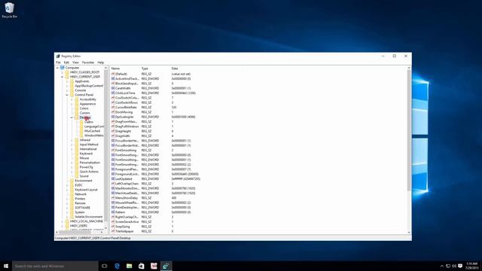Click the Registry Editor title bar icon
The height and width of the screenshot is (271, 482).
click(58, 56)
